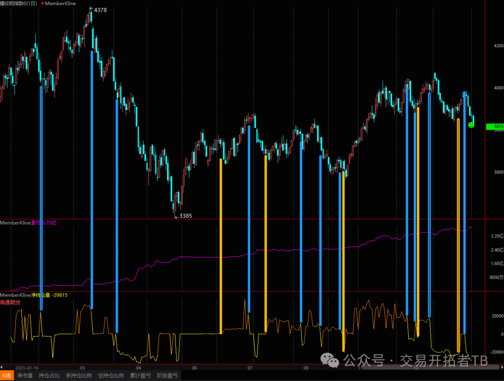Open the 持仓占比 tab
The width and height of the screenshot is (504, 381).
pyautogui.click(x=49, y=375)
